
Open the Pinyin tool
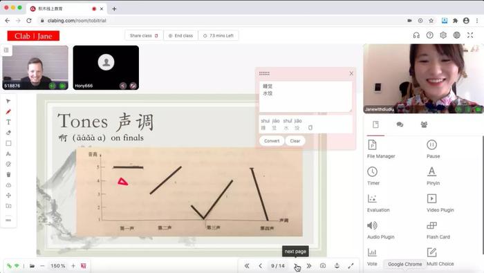point(433,176)
